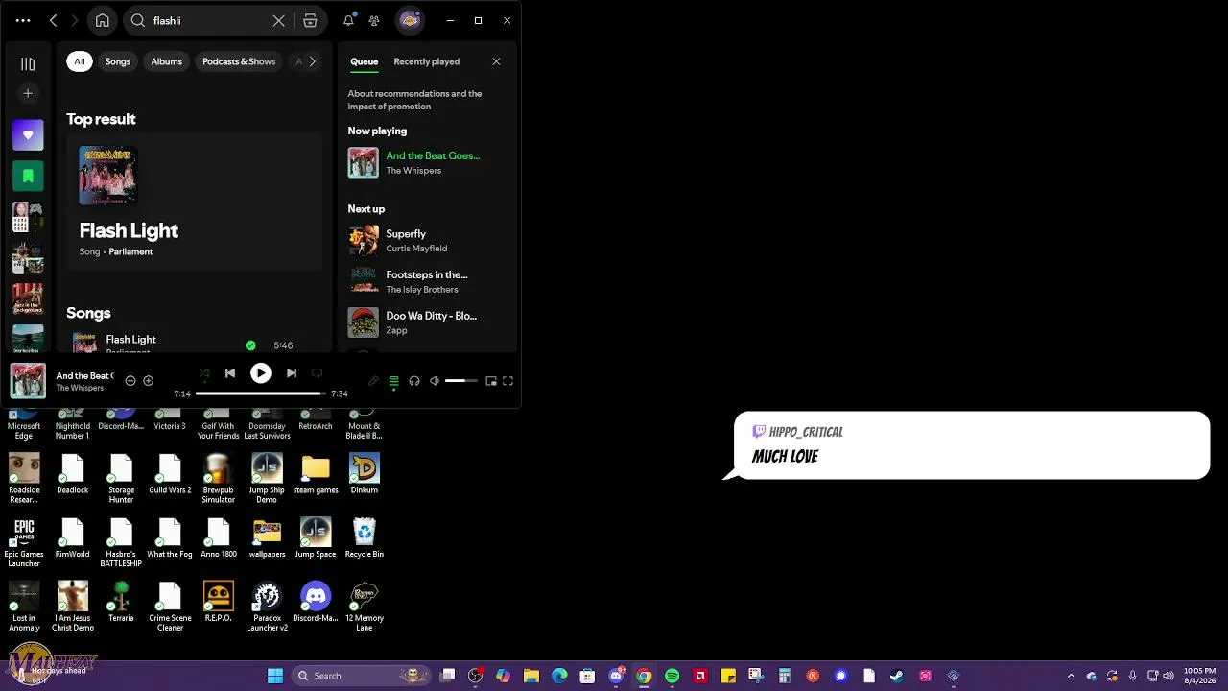Seek within the song progress bar
Image resolution: width=1228 pixels, height=691 pixels.
pyautogui.click(x=260, y=393)
